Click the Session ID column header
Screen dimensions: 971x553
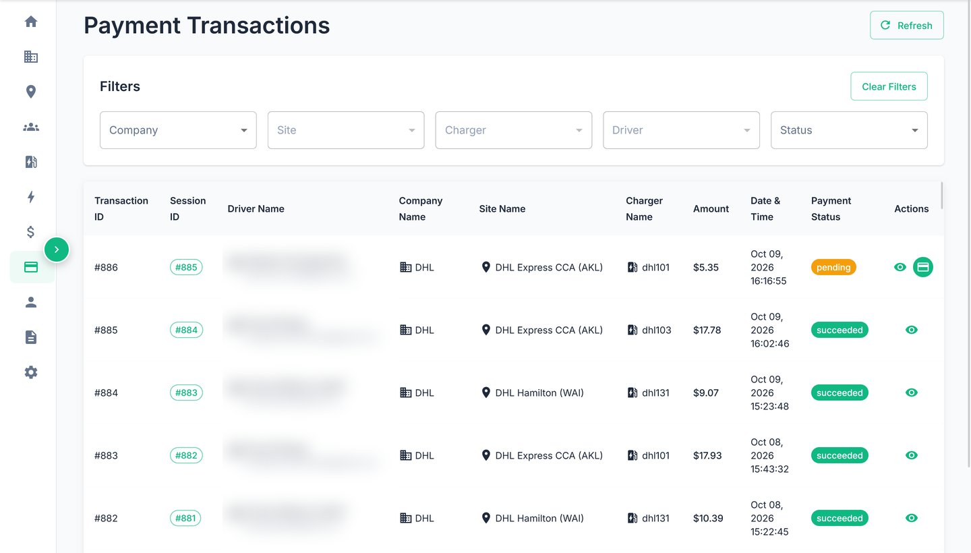tap(188, 208)
